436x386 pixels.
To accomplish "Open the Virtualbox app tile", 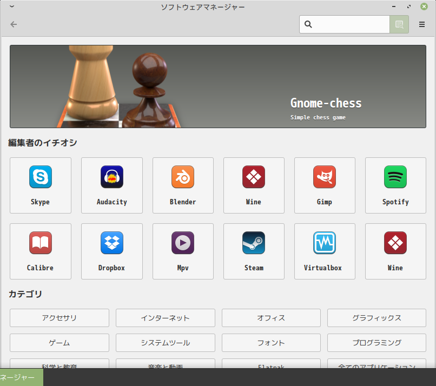I will click(325, 251).
